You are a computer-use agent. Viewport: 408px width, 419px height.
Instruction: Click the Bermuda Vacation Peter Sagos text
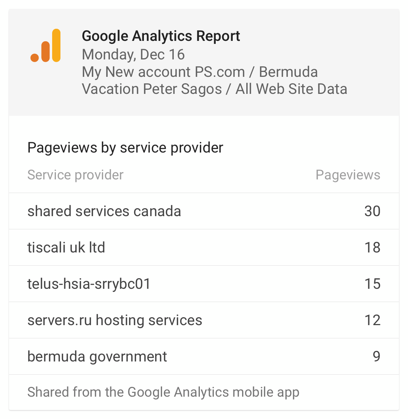(200, 81)
